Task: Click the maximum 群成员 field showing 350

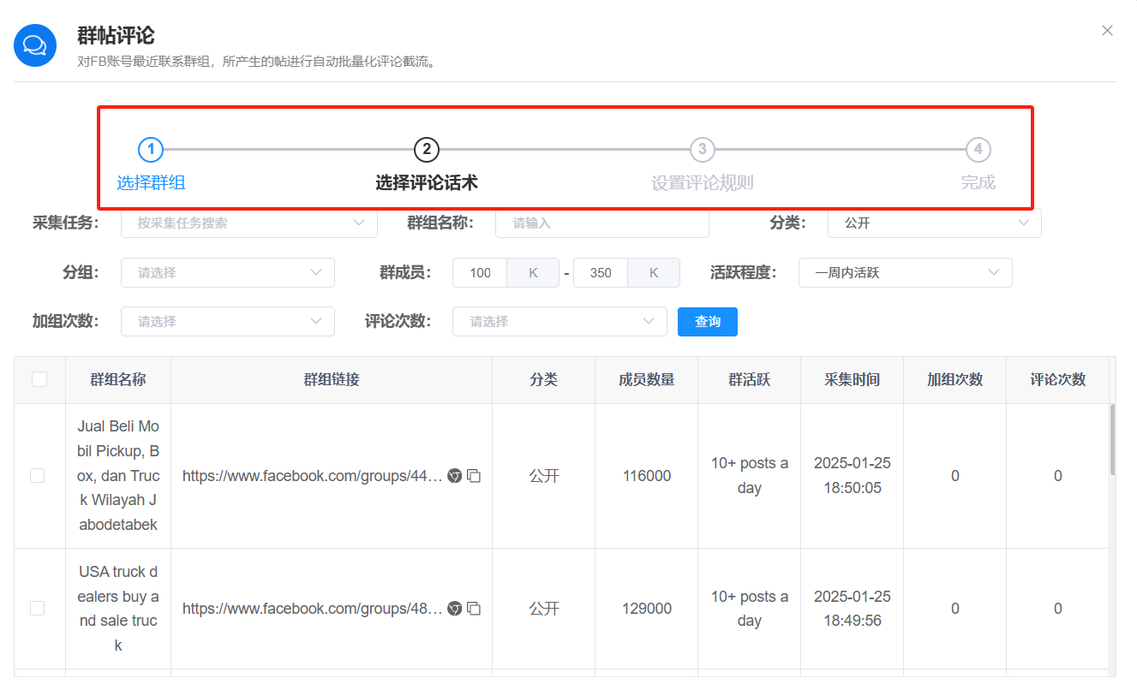Action: point(601,273)
